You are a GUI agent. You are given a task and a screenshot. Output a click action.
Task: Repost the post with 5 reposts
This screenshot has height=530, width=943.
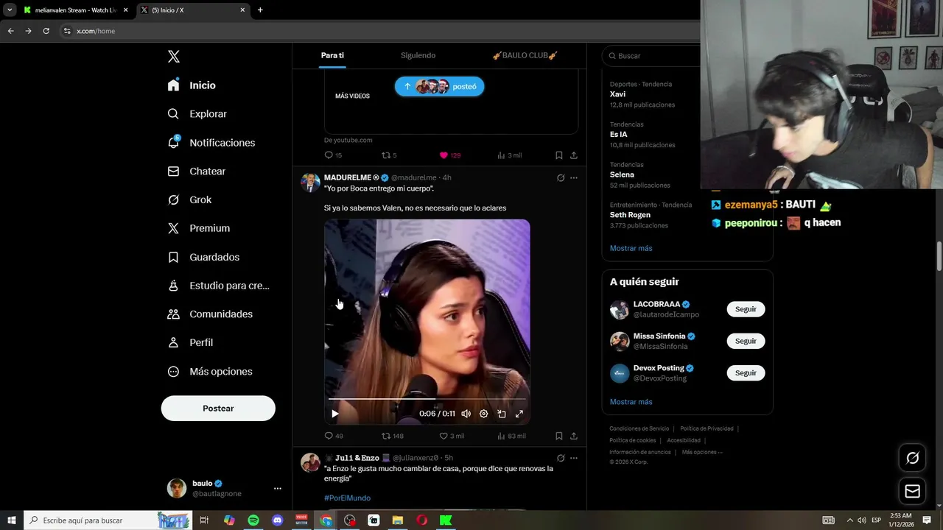[x=389, y=155]
